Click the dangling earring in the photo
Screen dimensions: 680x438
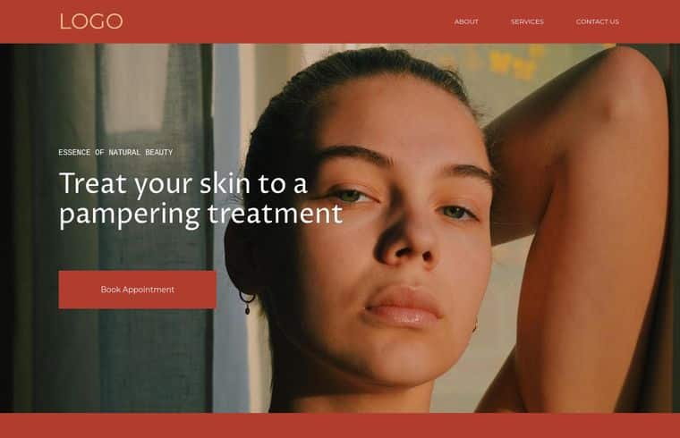(247, 302)
